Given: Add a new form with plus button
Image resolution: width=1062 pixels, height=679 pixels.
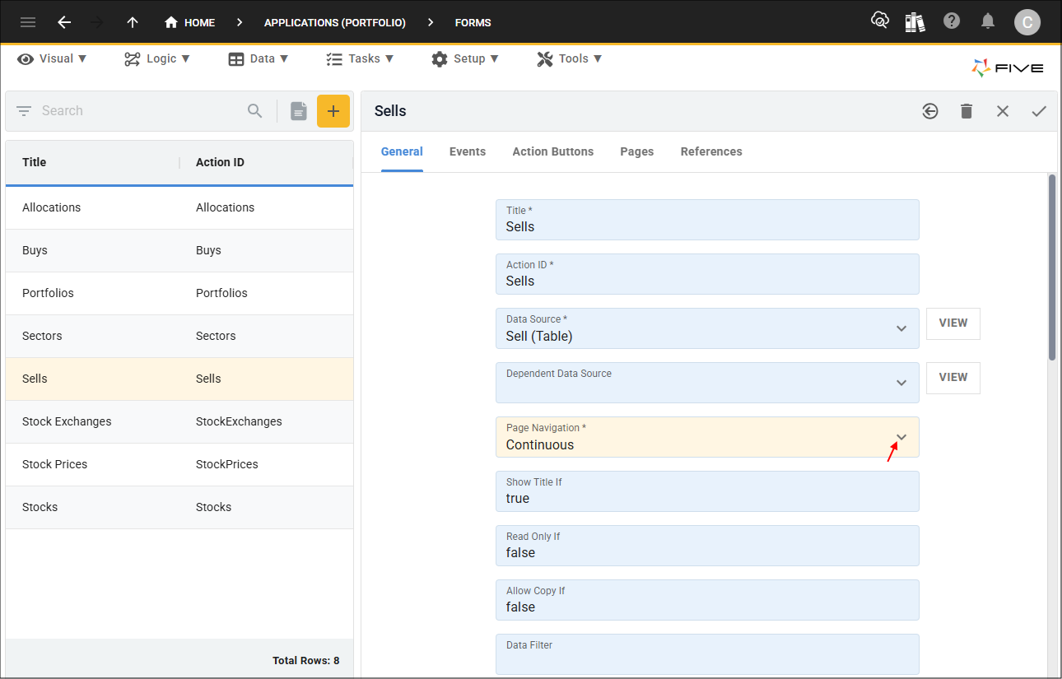Looking at the screenshot, I should pyautogui.click(x=333, y=111).
